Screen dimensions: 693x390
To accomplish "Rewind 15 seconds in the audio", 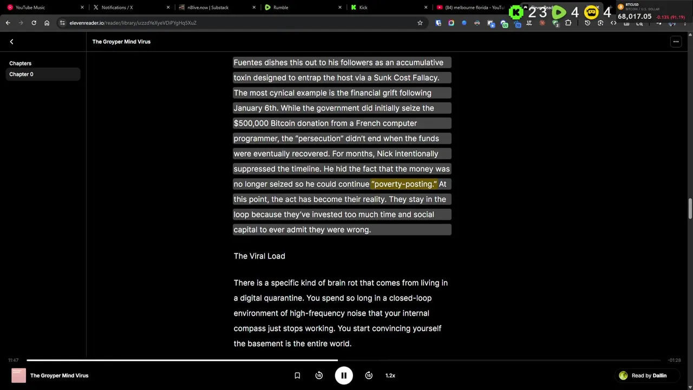I will (319, 375).
